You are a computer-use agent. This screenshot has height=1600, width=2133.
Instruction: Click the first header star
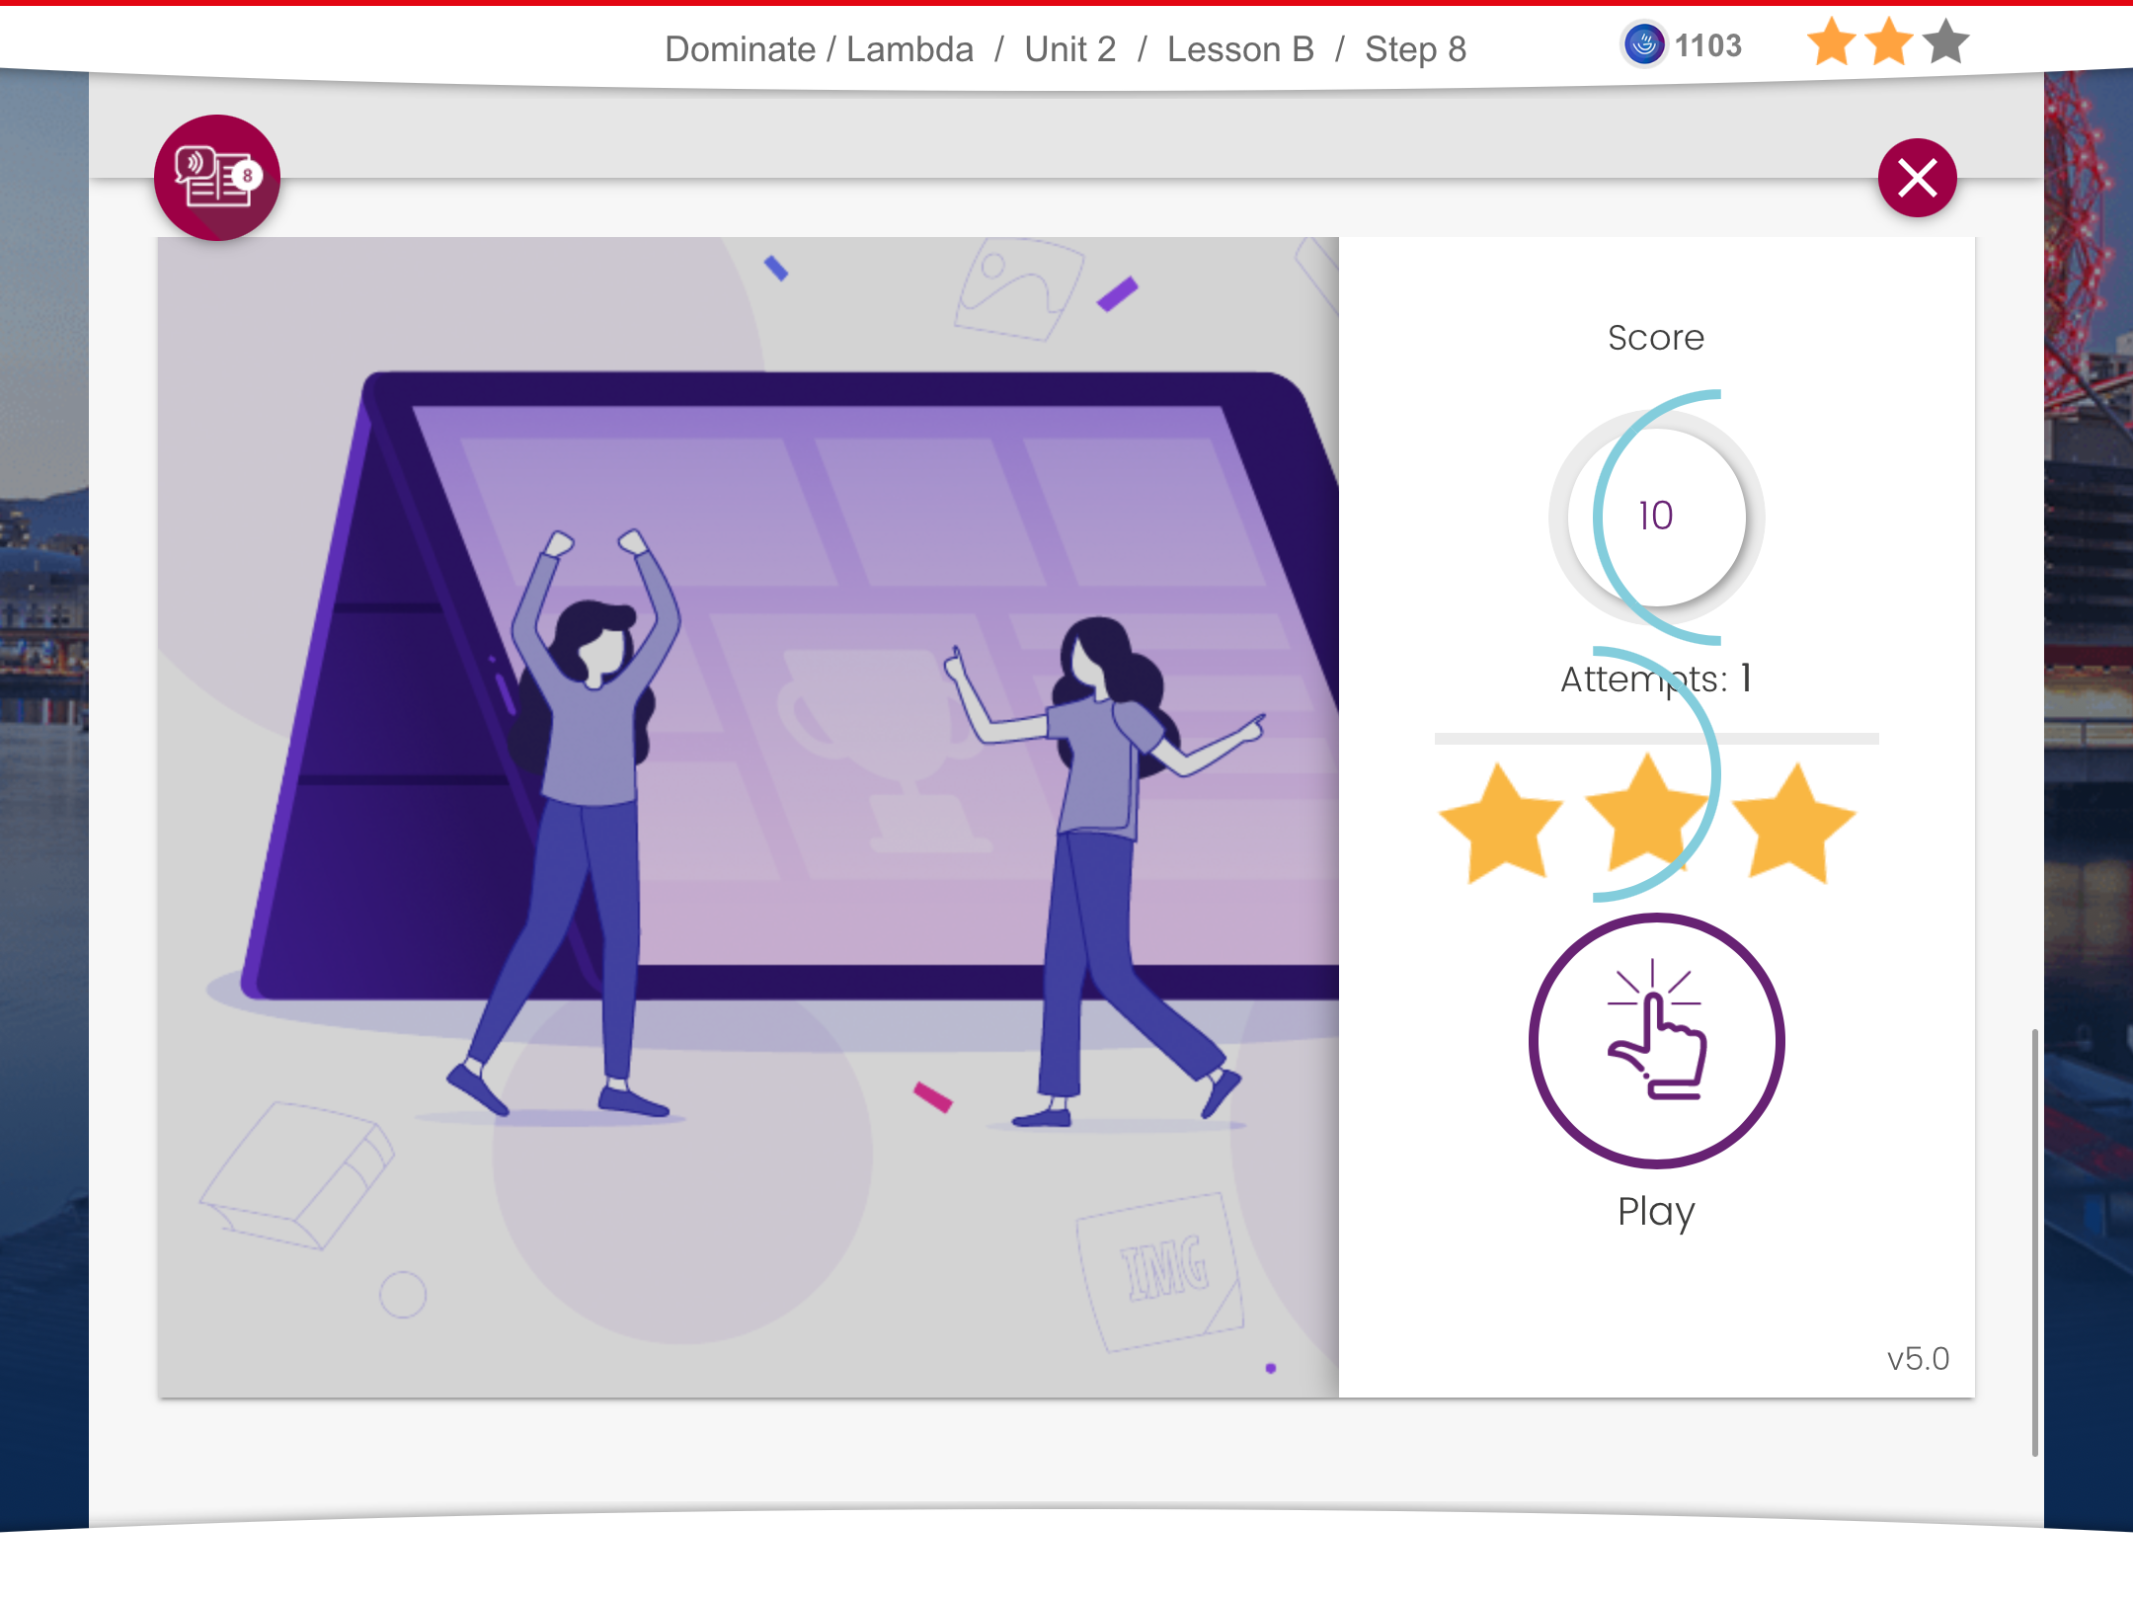pos(1832,43)
